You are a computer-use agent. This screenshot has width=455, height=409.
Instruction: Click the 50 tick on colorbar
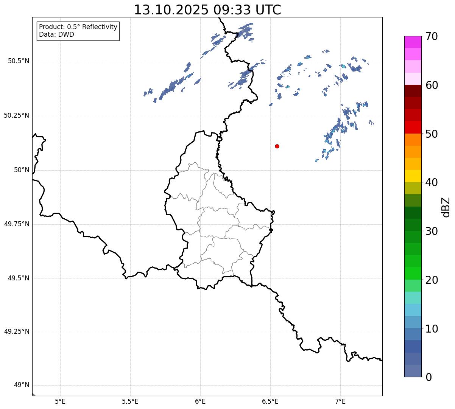[x=432, y=134]
